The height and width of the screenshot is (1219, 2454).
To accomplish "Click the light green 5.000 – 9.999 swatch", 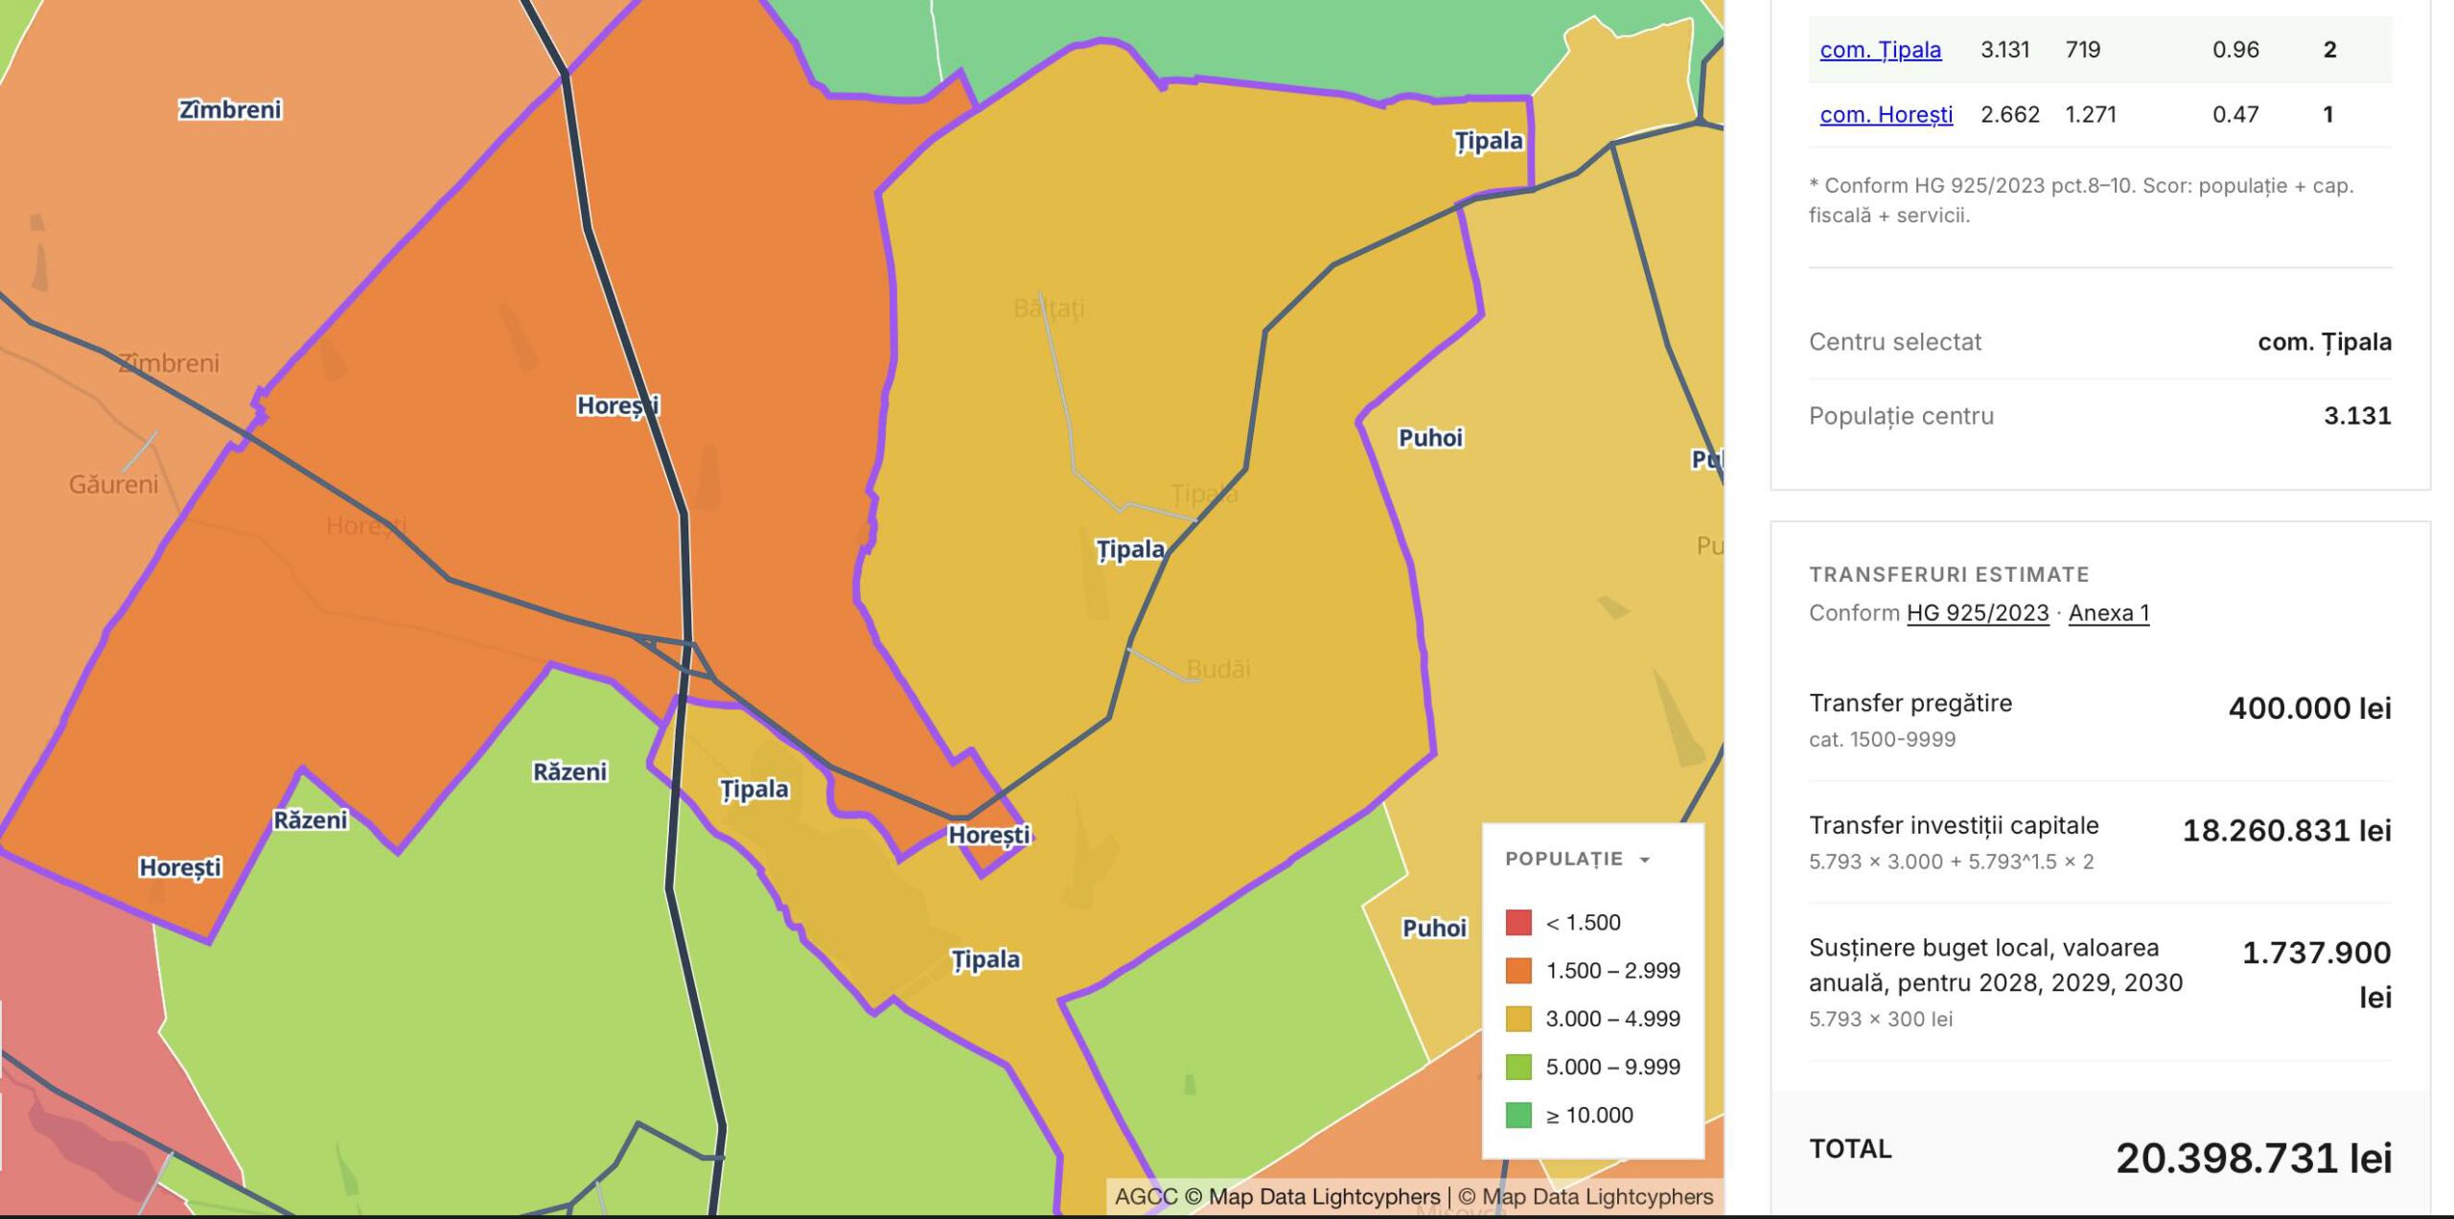I will pos(1518,1067).
